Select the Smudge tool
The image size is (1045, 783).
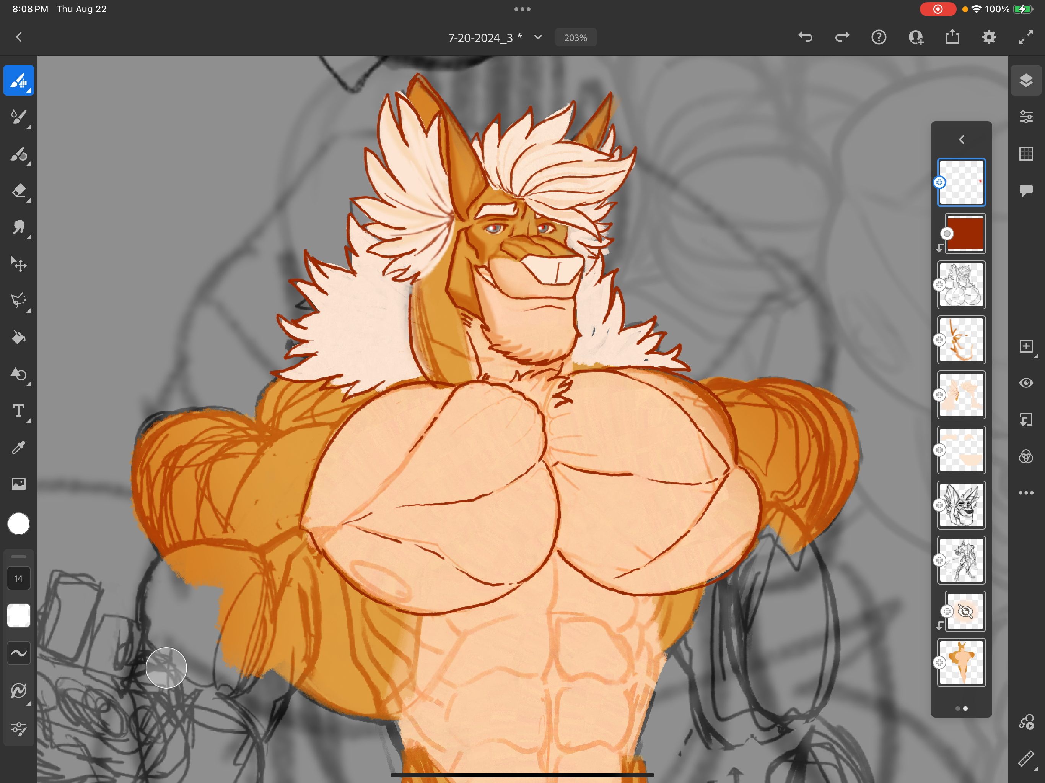click(18, 227)
